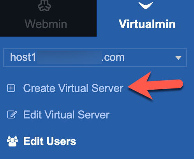Click the pencil icon beside Edit Virtual Server

click(12, 115)
